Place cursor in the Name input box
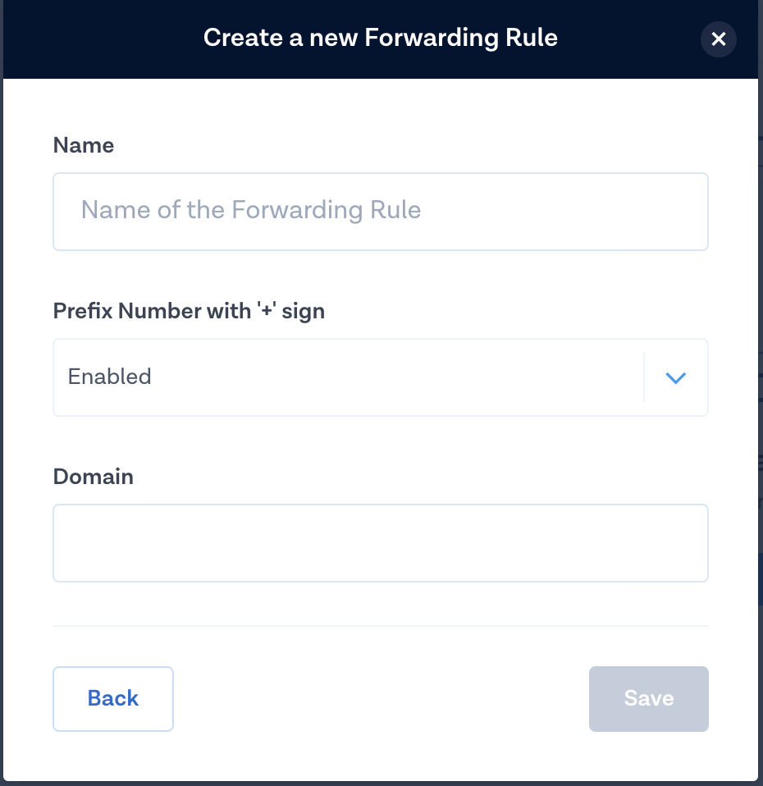The image size is (763, 786). coord(380,211)
